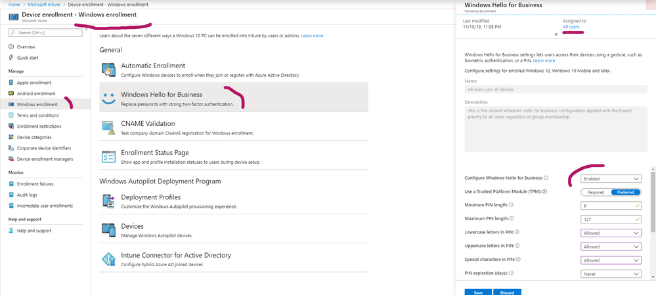This screenshot has width=656, height=295.
Task: Click the Windows enrollment sidebar icon
Action: pyautogui.click(x=11, y=104)
